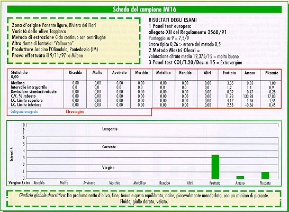The height and width of the screenshot is (212, 289).
Task: Select 'Vergine Extra' label under the chart
Action: 20,183
